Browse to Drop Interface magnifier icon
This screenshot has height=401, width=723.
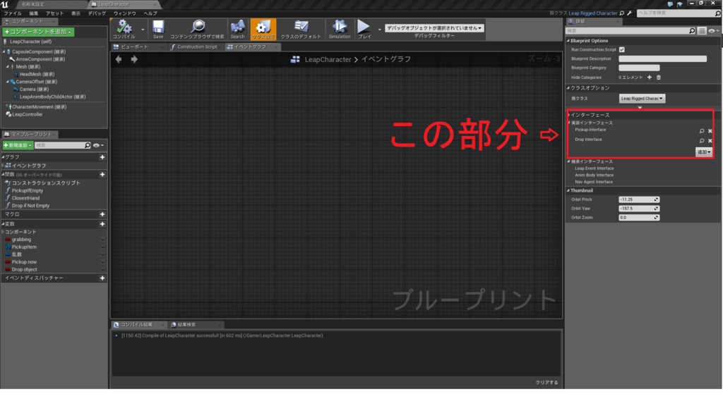click(x=702, y=141)
